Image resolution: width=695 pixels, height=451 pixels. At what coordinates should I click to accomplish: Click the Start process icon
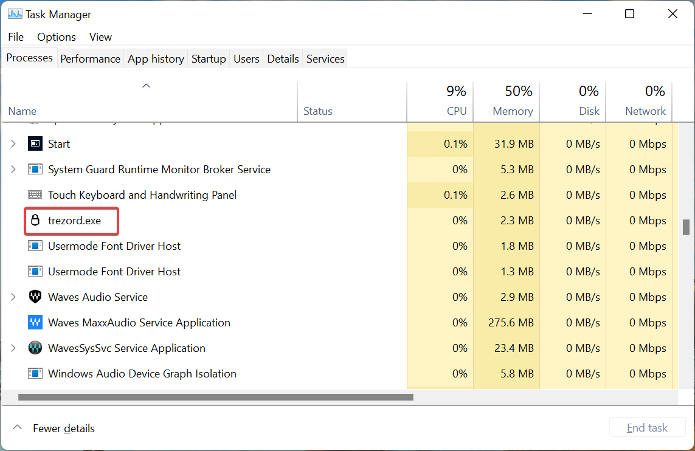click(x=35, y=143)
